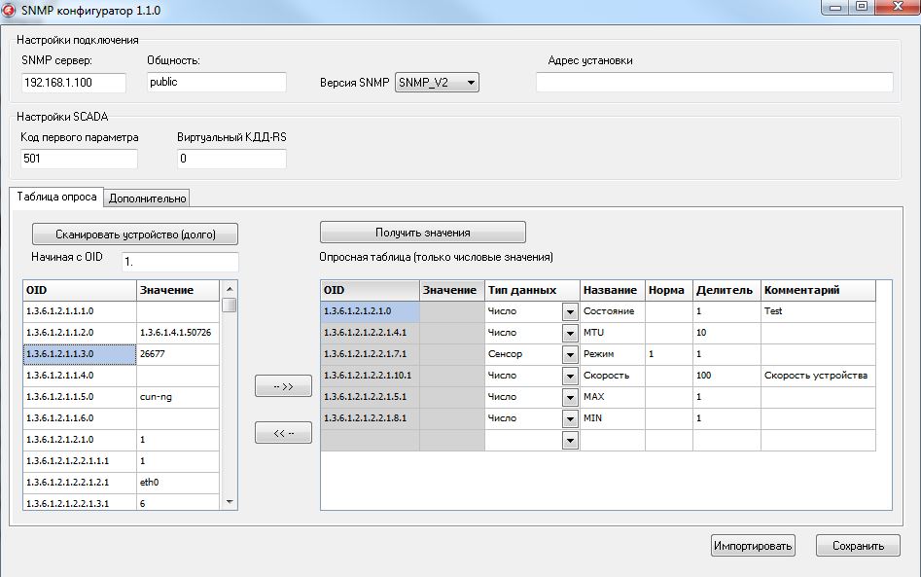Focus the Общность community input field
Screen dimensions: 921x577
pyautogui.click(x=216, y=83)
